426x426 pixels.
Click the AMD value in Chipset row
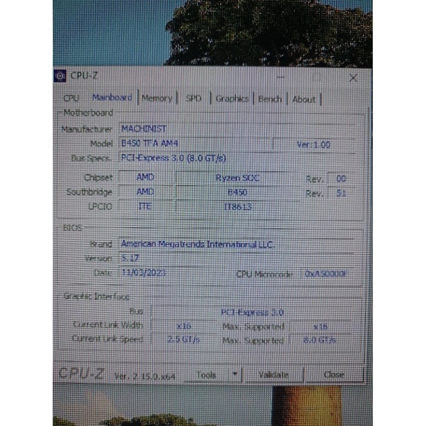(145, 177)
